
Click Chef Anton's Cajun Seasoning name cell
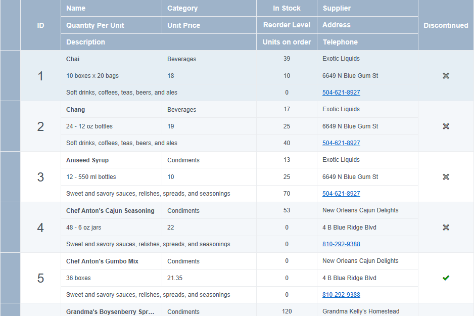coord(111,210)
